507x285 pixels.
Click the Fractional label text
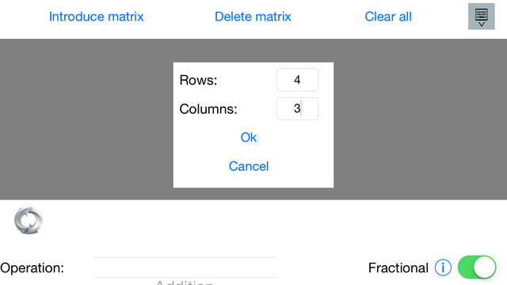point(398,268)
